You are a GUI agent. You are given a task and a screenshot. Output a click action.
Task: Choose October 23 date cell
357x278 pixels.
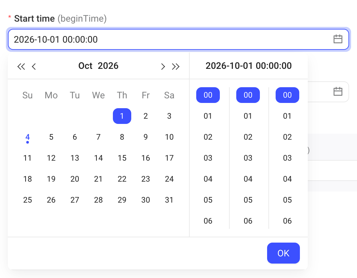coord(146,179)
